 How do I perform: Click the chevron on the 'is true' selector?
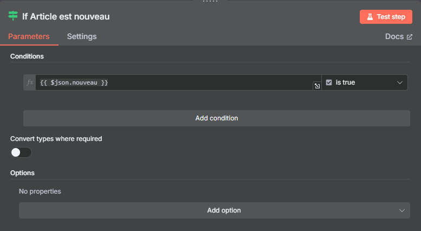point(400,82)
